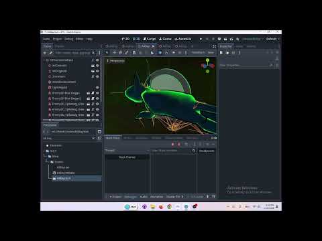Toggle visibility of the light node row
The image size is (322, 241).
97,88
